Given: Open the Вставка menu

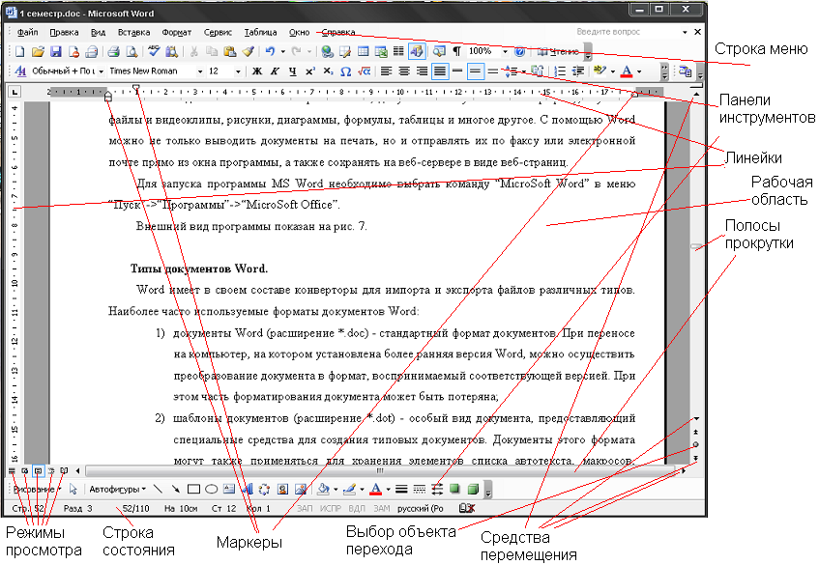Looking at the screenshot, I should pos(133,32).
